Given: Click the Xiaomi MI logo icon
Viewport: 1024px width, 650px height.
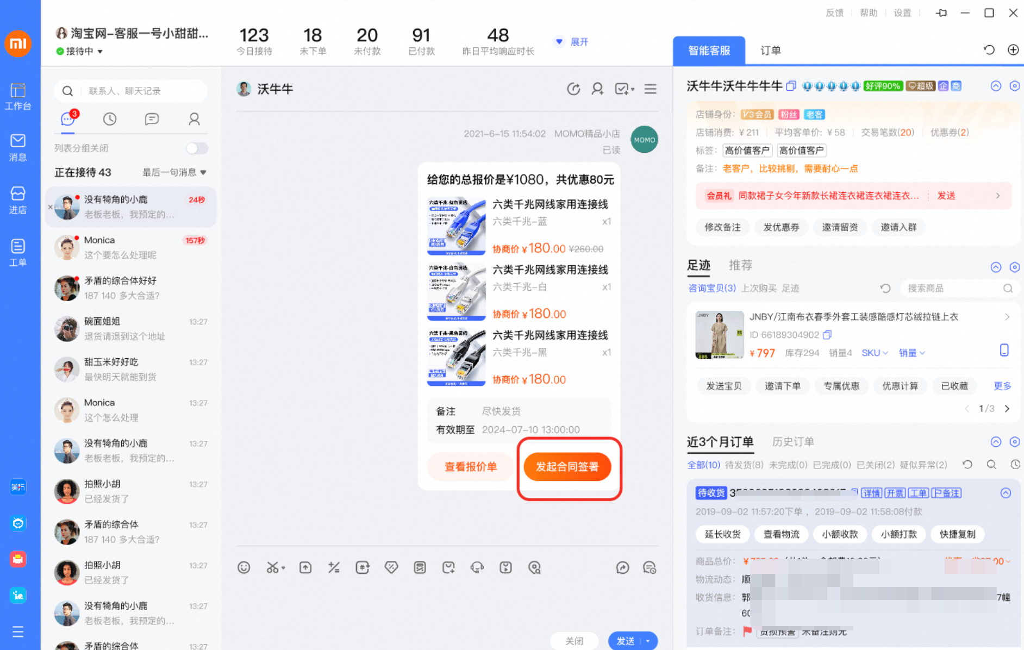Looking at the screenshot, I should pyautogui.click(x=18, y=43).
